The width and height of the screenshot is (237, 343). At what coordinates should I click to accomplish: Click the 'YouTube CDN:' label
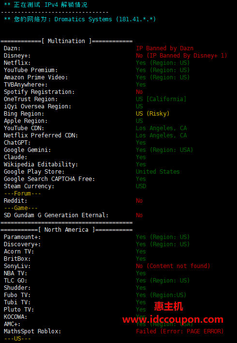click(x=24, y=128)
